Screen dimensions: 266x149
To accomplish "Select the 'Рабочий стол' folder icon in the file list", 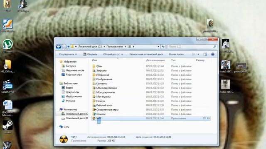I will [94, 105].
